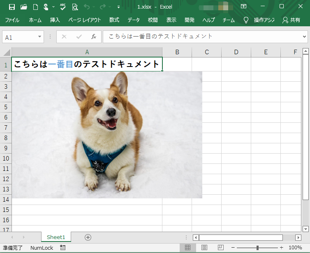This screenshot has height=253, width=310.
Task: Open the Undo history dropdown
Action: click(94, 7)
